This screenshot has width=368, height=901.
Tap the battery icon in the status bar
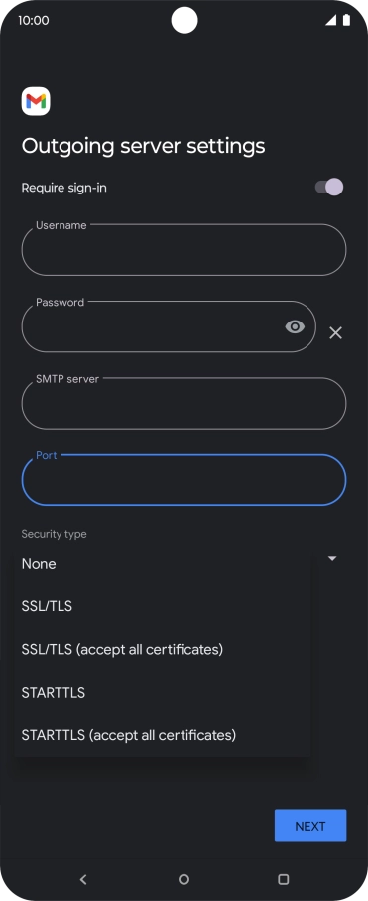(346, 20)
